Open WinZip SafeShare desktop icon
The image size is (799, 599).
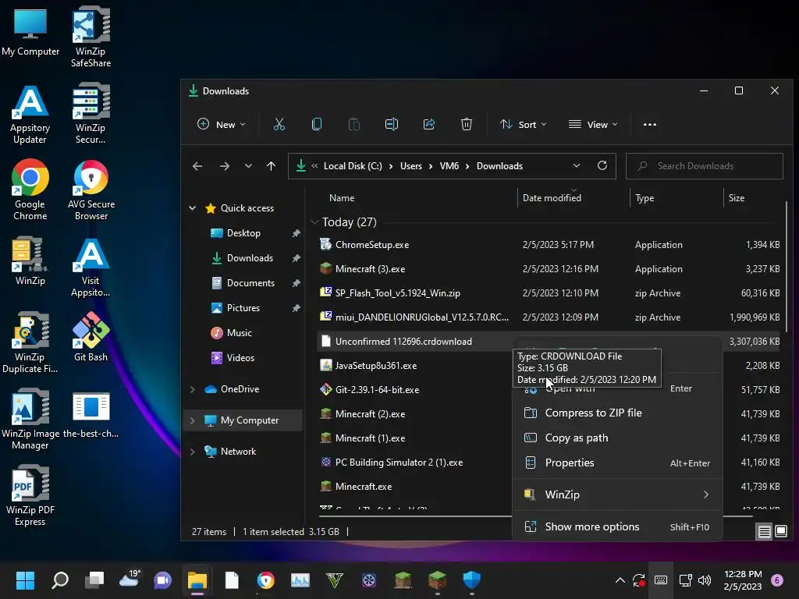91,37
